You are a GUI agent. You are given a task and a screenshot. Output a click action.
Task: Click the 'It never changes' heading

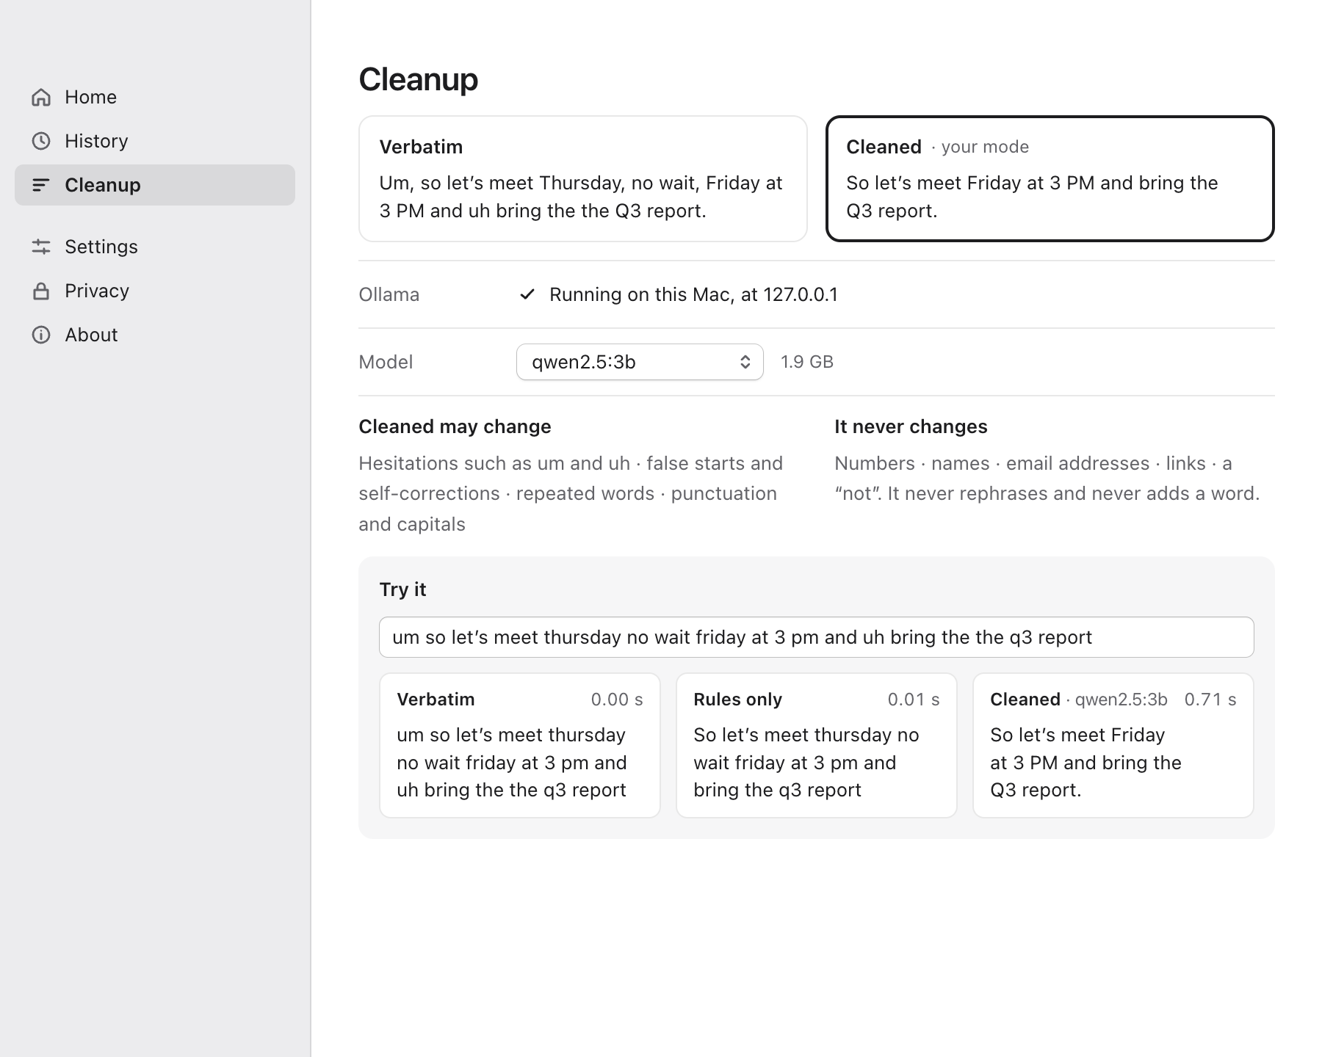(x=911, y=426)
